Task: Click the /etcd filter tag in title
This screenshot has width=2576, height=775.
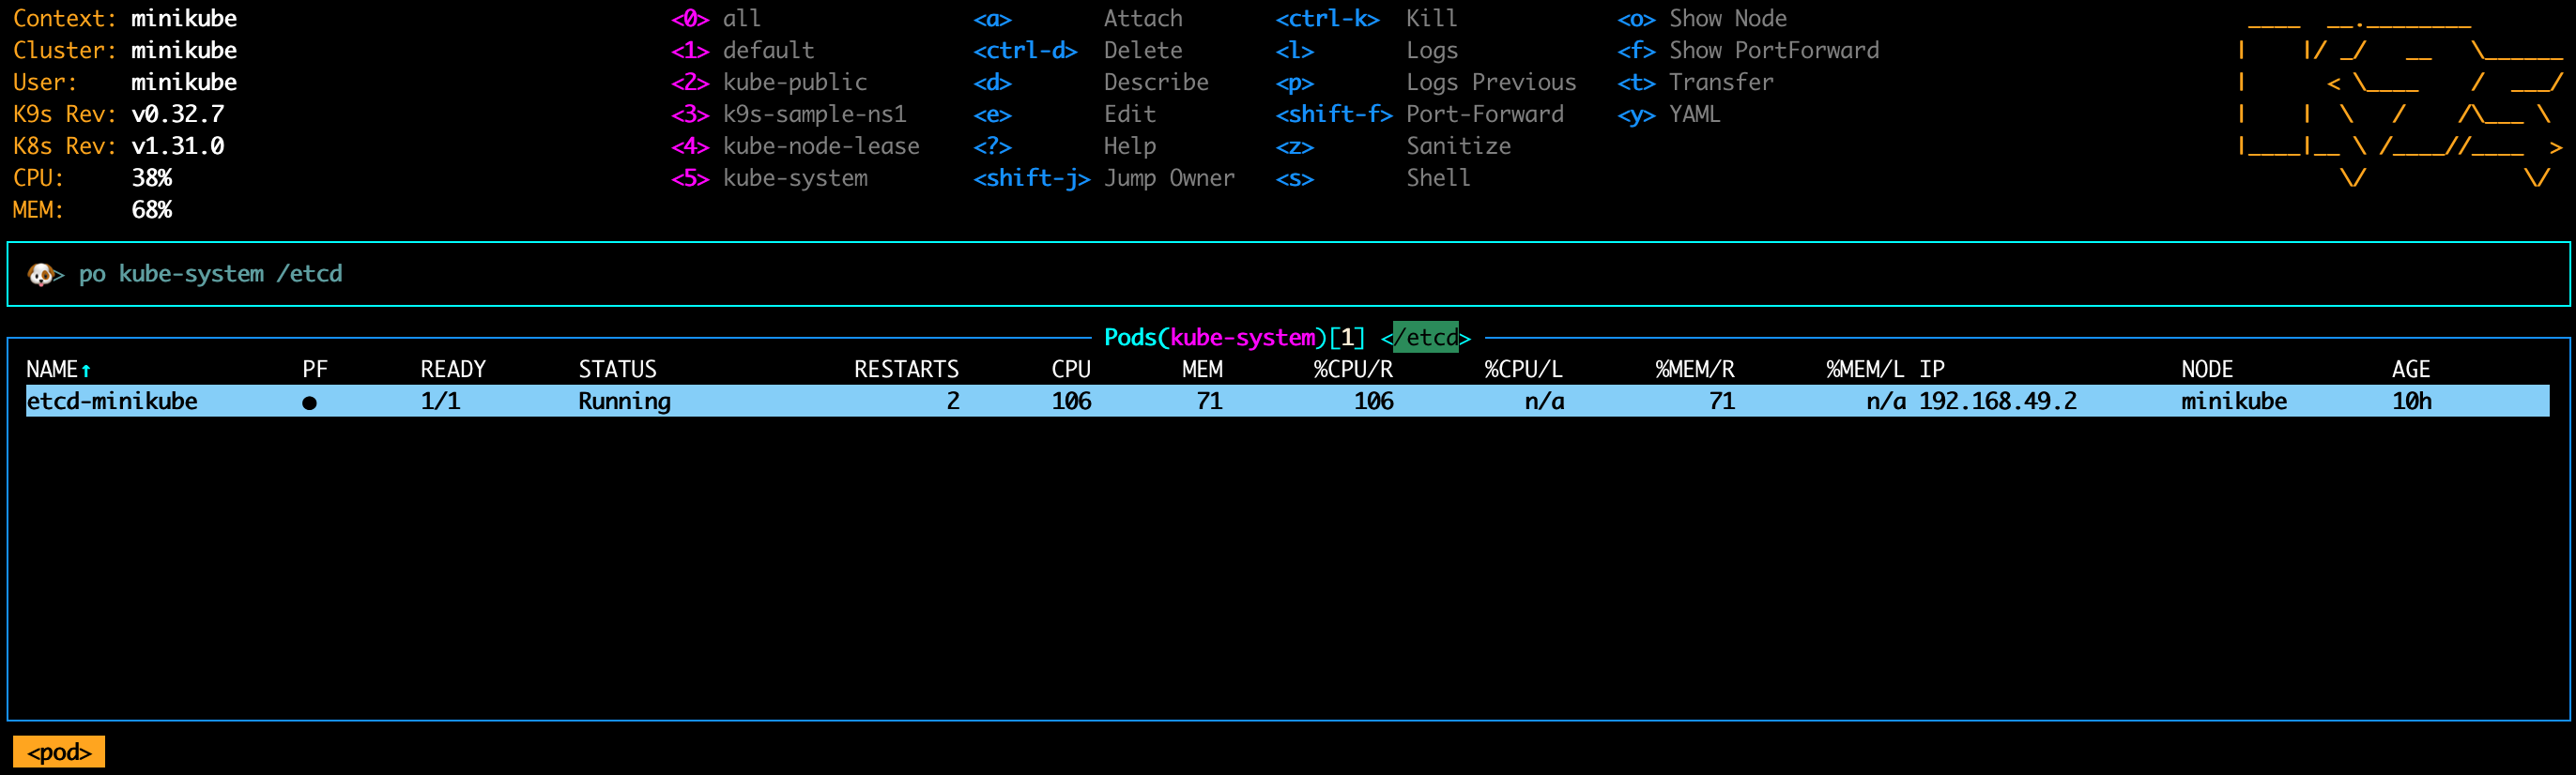Action: pyautogui.click(x=1425, y=338)
